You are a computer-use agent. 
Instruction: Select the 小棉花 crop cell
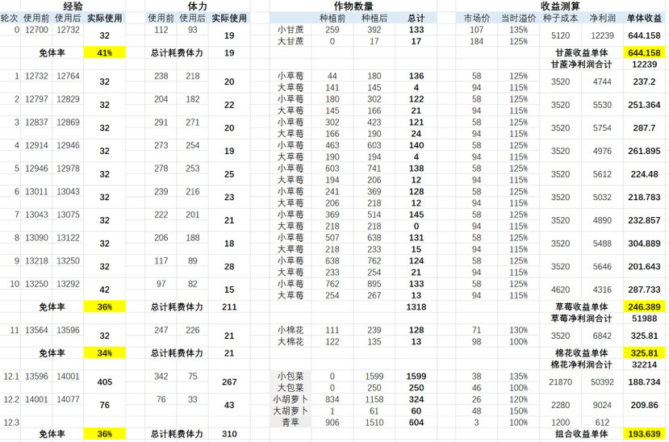pyautogui.click(x=291, y=330)
